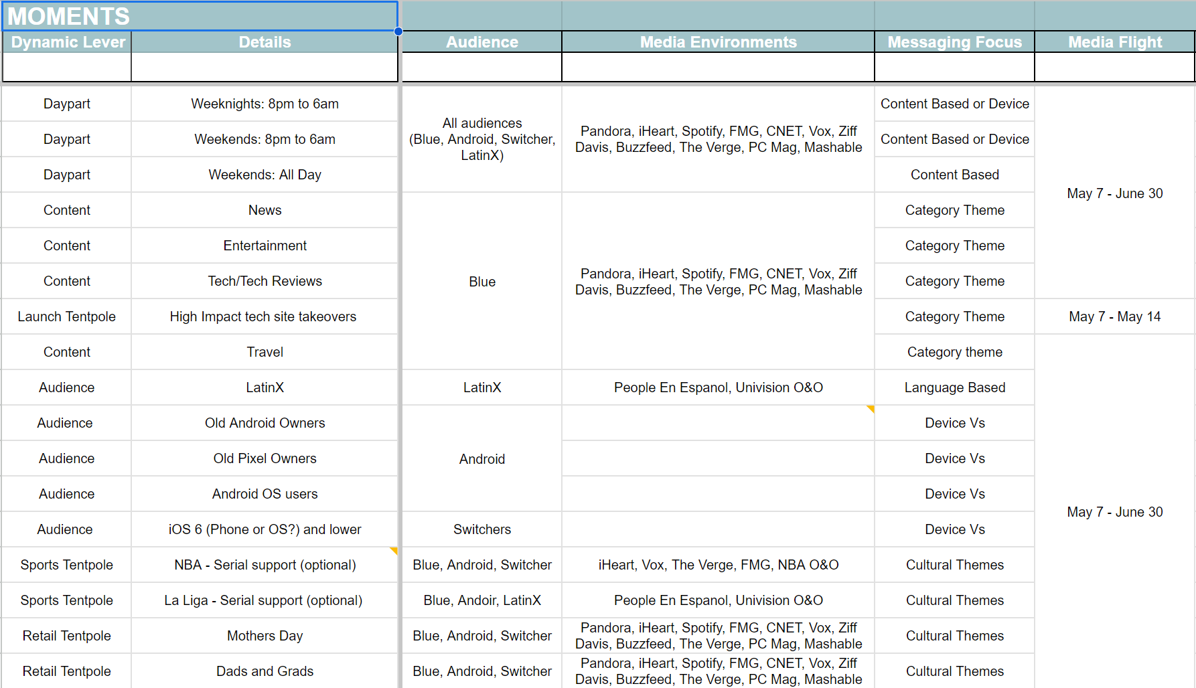This screenshot has height=688, width=1196.
Task: Click the Media Environments column header
Action: 718,42
